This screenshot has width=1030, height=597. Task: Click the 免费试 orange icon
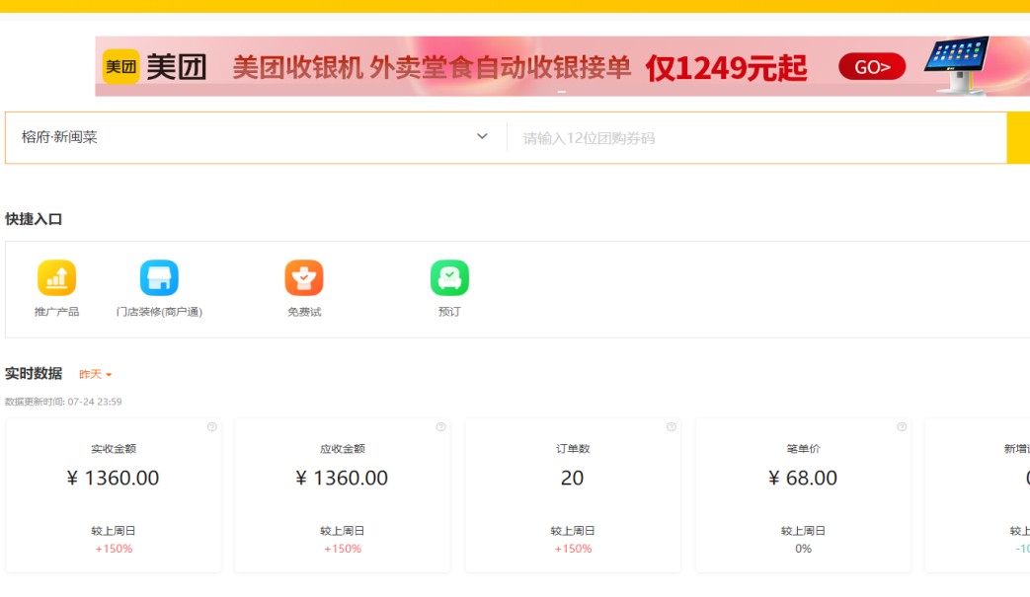(304, 278)
